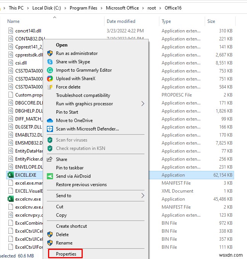Click the chevron after Program Files in breadcrumb
The image size is (247, 259).
pyautogui.click(x=101, y=8)
